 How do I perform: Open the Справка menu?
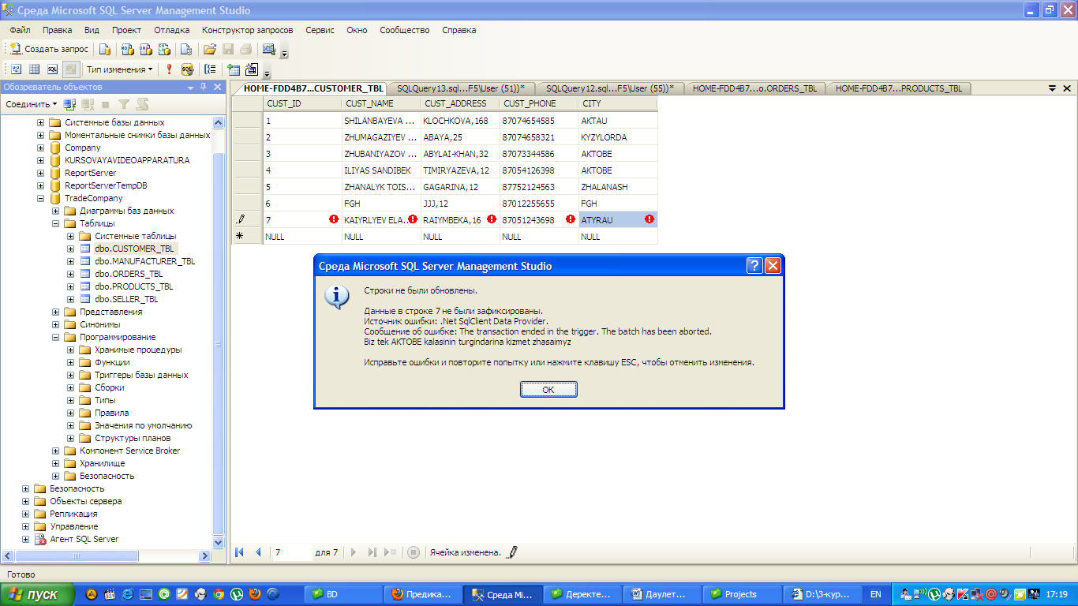coord(459,30)
